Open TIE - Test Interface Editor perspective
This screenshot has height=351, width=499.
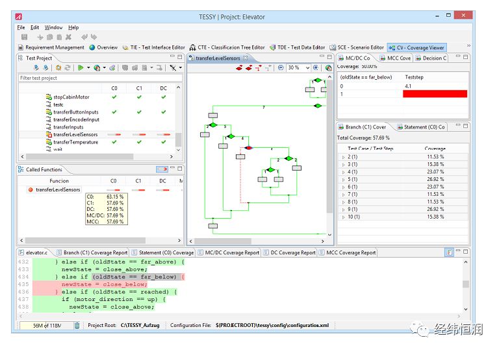[154, 47]
